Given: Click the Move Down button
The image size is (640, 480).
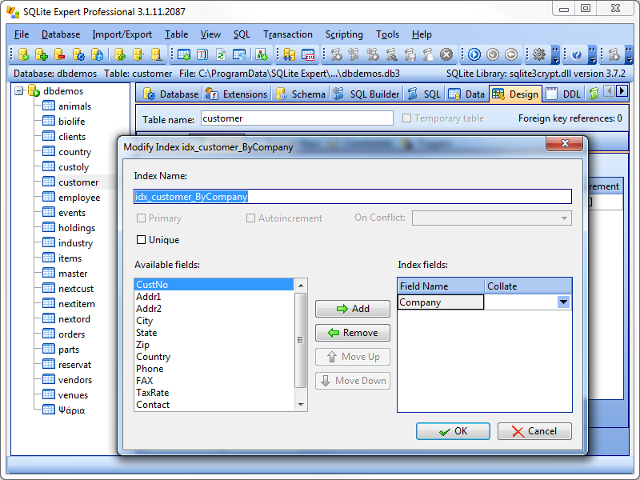Looking at the screenshot, I should tap(353, 381).
